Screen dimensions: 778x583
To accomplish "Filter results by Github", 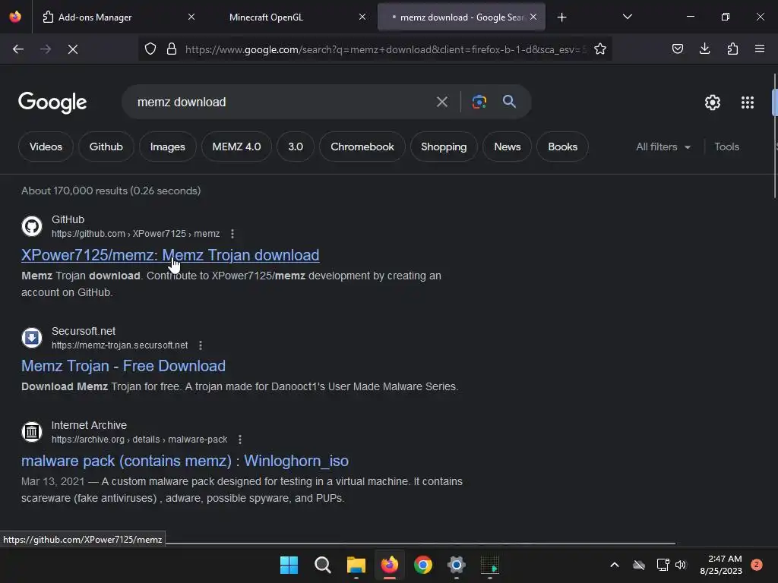I will [x=106, y=147].
